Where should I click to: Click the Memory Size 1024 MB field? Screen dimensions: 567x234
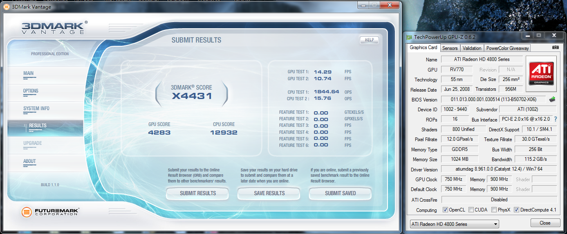[x=459, y=159]
